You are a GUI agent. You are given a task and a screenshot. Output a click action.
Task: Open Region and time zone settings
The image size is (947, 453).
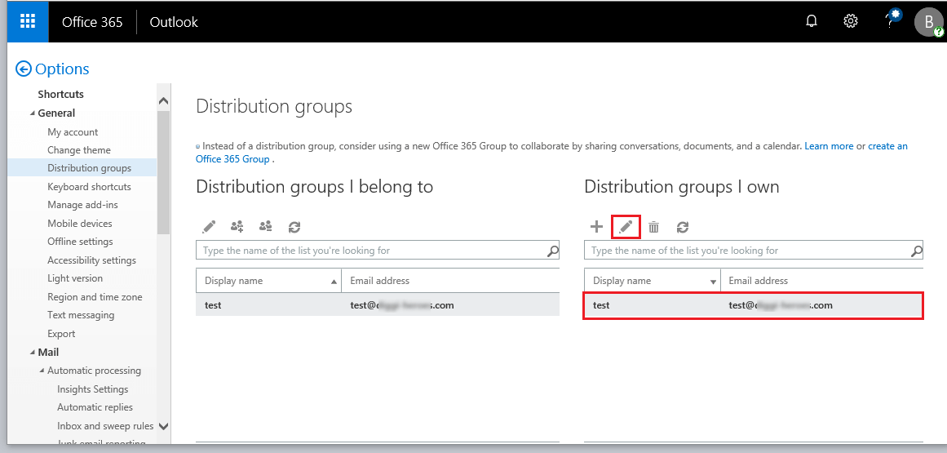tap(95, 297)
